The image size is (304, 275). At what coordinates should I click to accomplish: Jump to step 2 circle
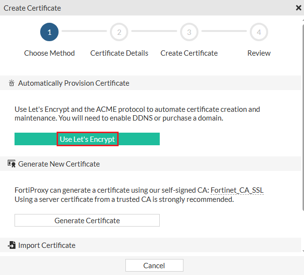pos(119,32)
